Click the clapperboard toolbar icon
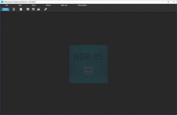The height and width of the screenshot is (115, 177). (x=38, y=9)
